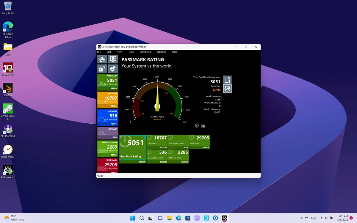
Task: Rerun the large PassMark Rating tile
Action: tap(142, 162)
